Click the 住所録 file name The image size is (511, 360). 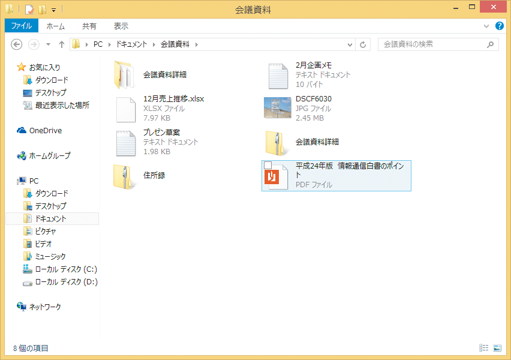[x=154, y=175]
